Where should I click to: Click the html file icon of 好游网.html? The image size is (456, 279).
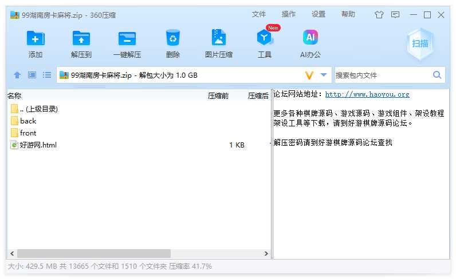(x=14, y=145)
